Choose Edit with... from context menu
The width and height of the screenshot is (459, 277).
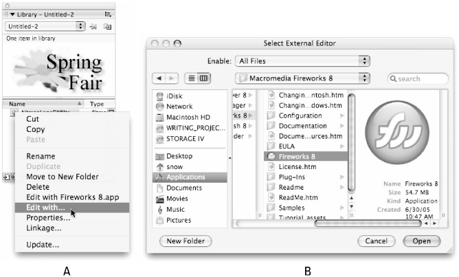pos(46,206)
